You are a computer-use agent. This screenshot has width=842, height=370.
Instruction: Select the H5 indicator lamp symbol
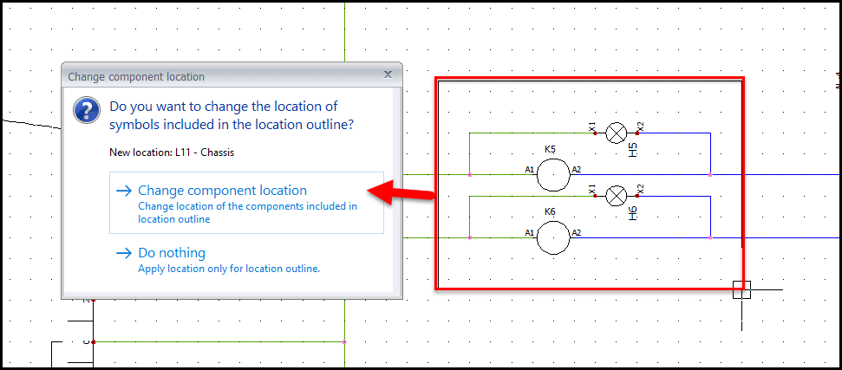pyautogui.click(x=616, y=133)
